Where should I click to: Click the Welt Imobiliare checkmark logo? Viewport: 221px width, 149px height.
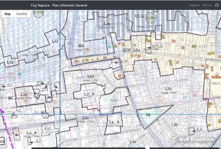[x=174, y=139]
